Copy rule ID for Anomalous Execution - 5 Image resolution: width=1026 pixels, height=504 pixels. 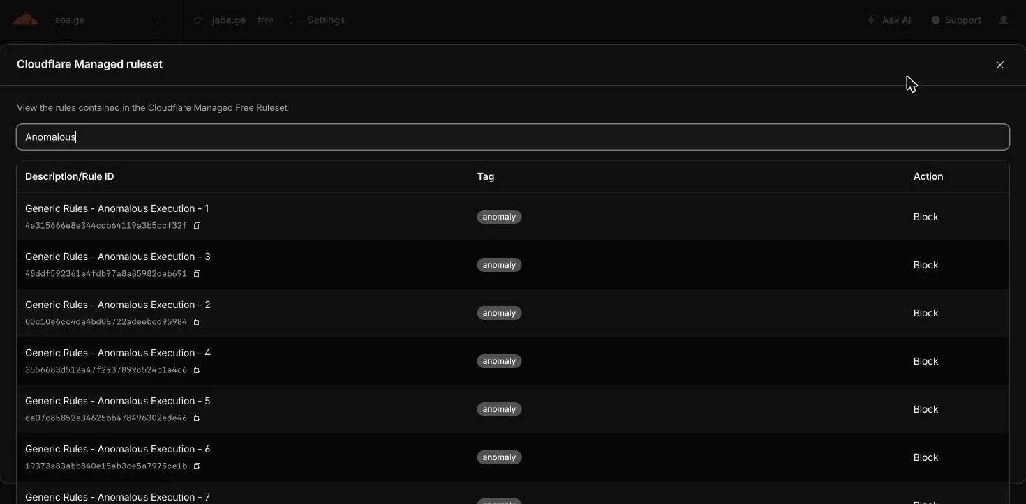(x=197, y=418)
